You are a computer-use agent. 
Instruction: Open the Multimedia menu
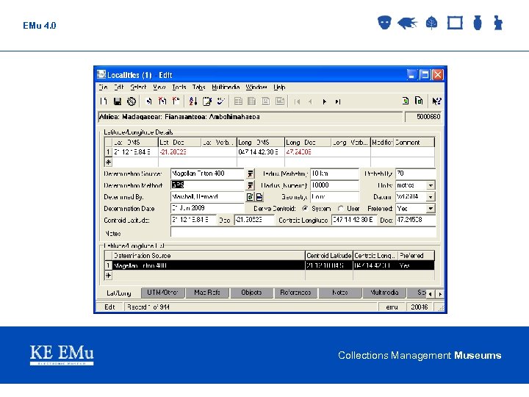click(226, 87)
